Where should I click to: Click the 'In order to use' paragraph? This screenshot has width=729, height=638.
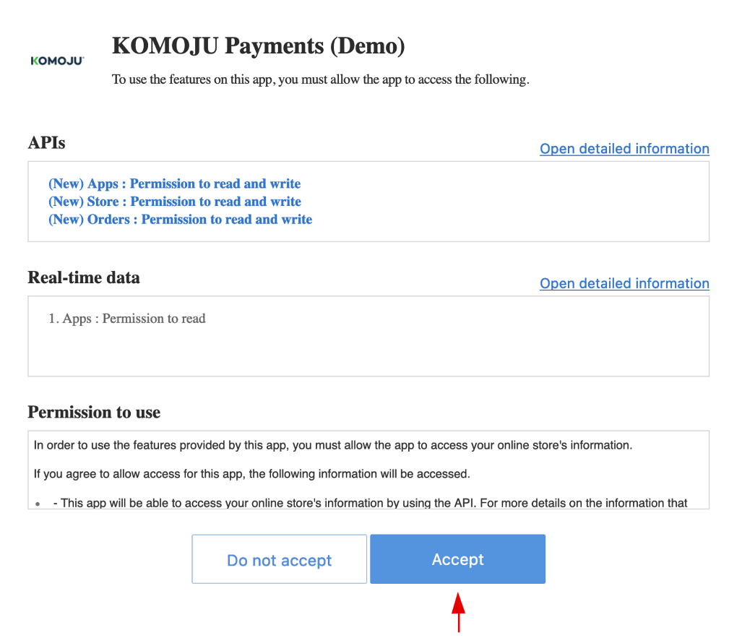332,445
